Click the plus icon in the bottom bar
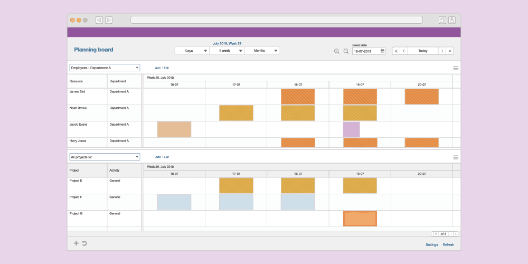The height and width of the screenshot is (264, 528). pyautogui.click(x=76, y=243)
